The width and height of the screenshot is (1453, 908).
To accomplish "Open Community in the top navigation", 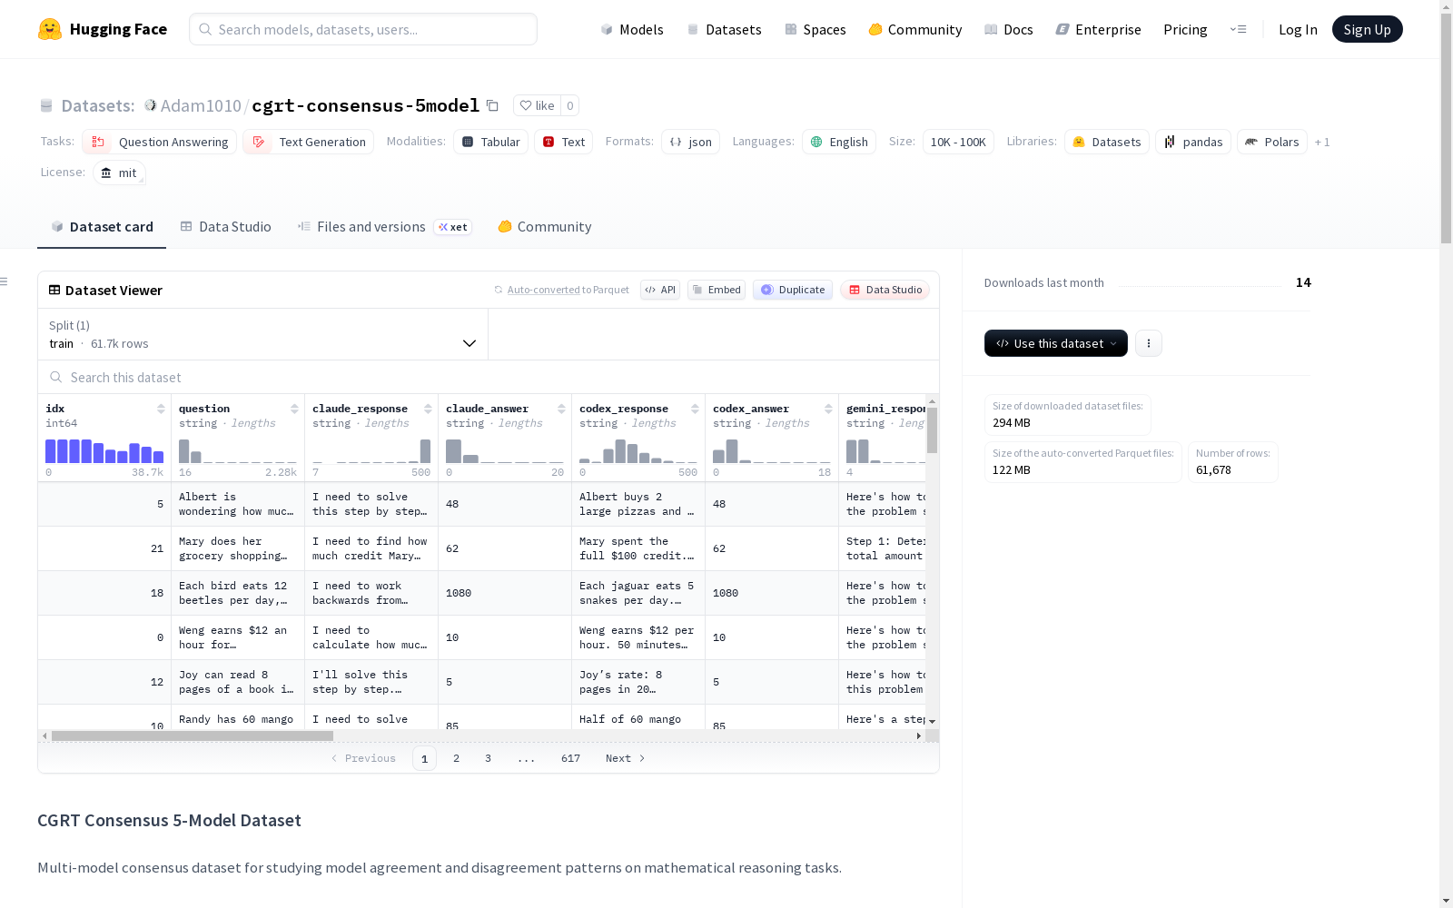I will [x=915, y=29].
